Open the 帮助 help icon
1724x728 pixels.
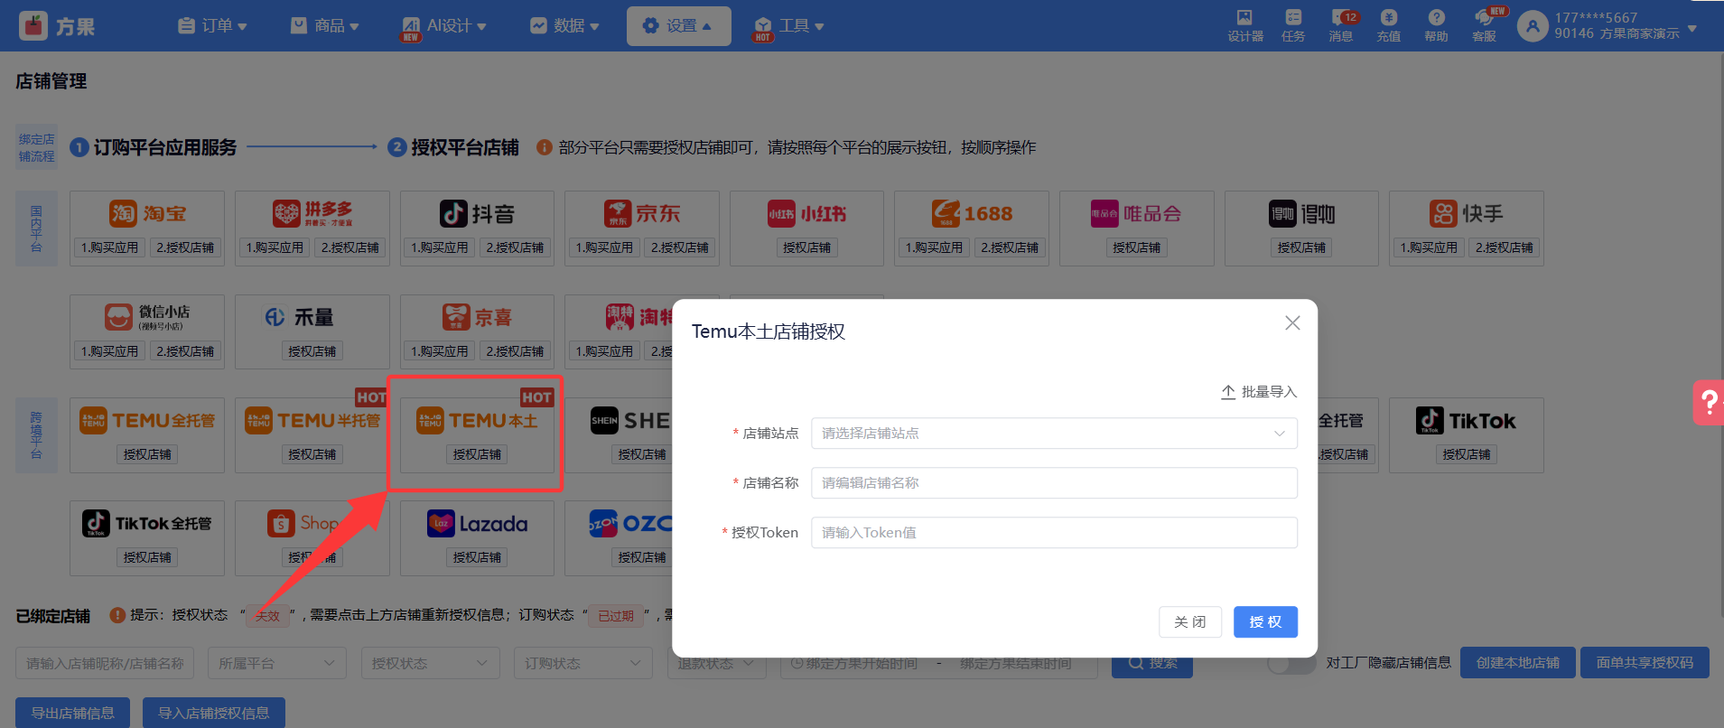1436,17
